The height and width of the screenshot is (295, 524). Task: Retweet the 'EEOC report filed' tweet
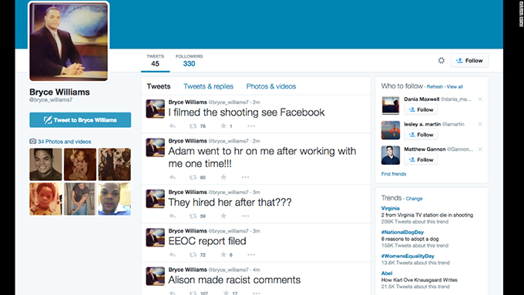click(193, 255)
